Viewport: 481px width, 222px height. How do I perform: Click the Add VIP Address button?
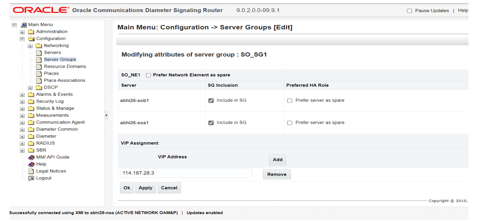pyautogui.click(x=278, y=160)
